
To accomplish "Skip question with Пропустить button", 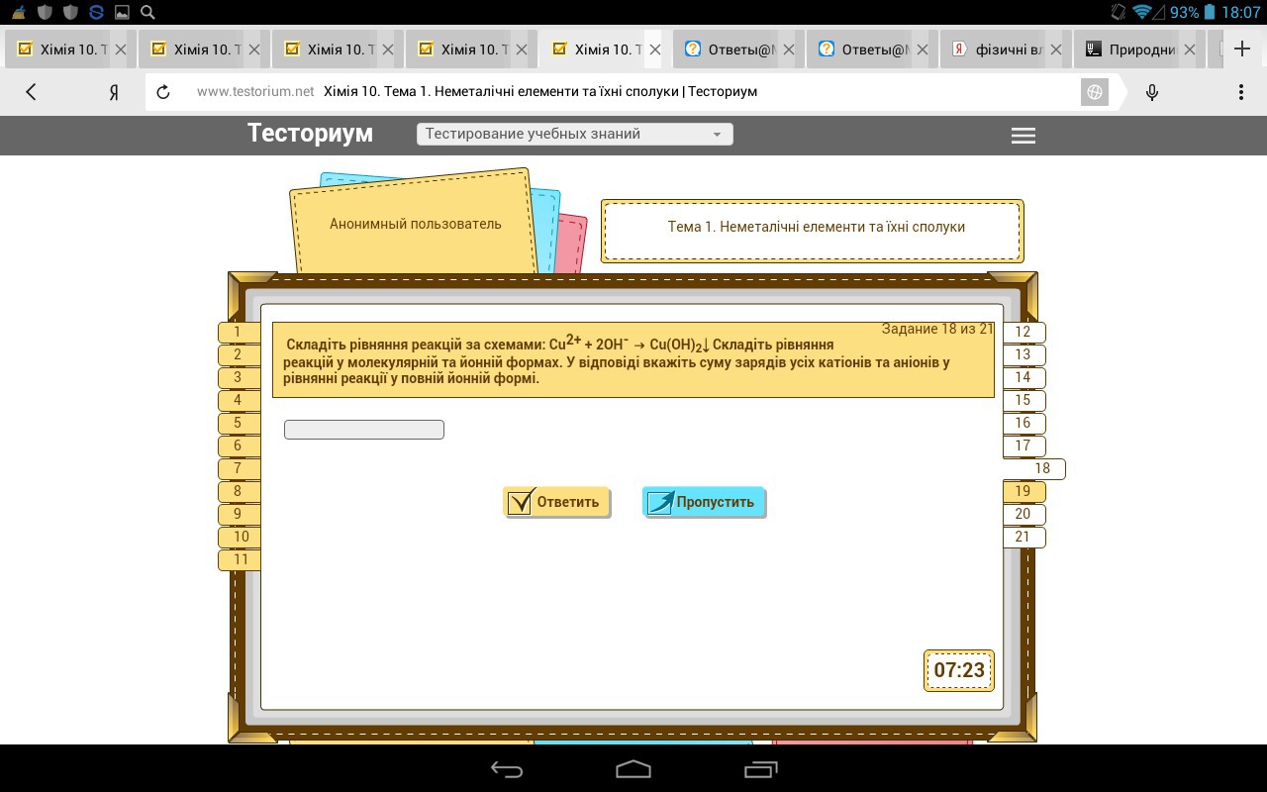I will click(704, 502).
